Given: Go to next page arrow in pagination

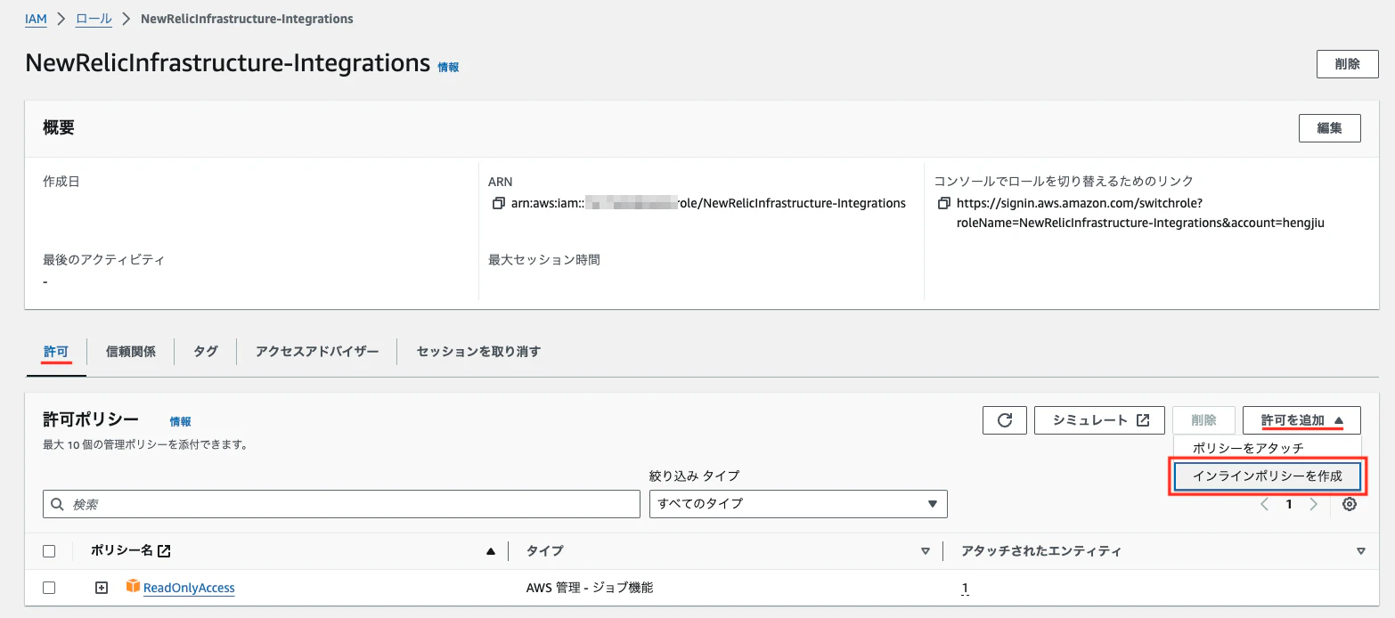Looking at the screenshot, I should coord(1313,504).
